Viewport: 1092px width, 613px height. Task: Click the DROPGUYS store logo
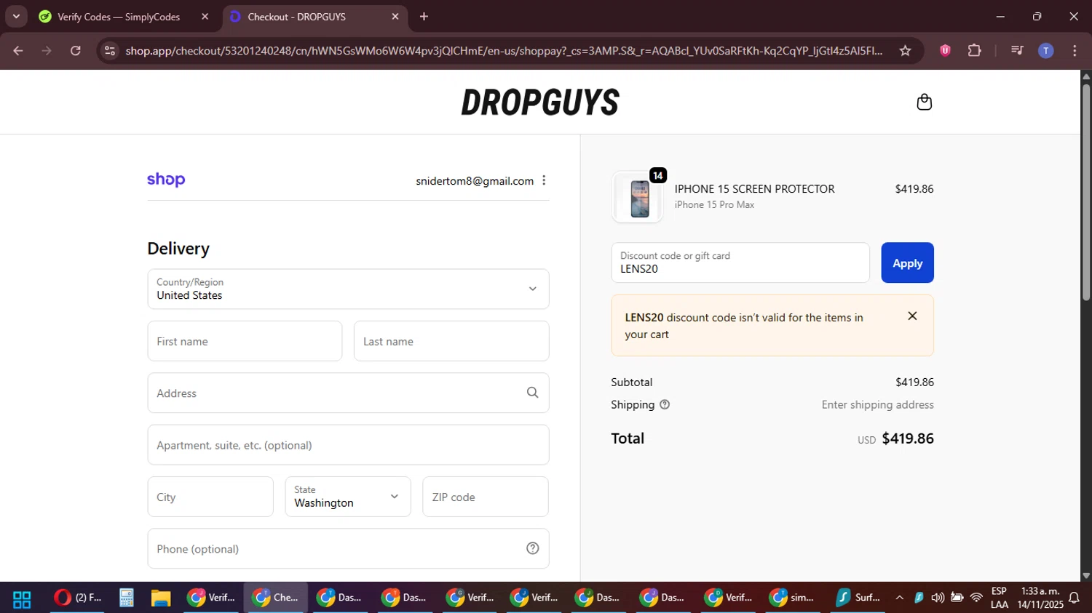[x=540, y=103]
